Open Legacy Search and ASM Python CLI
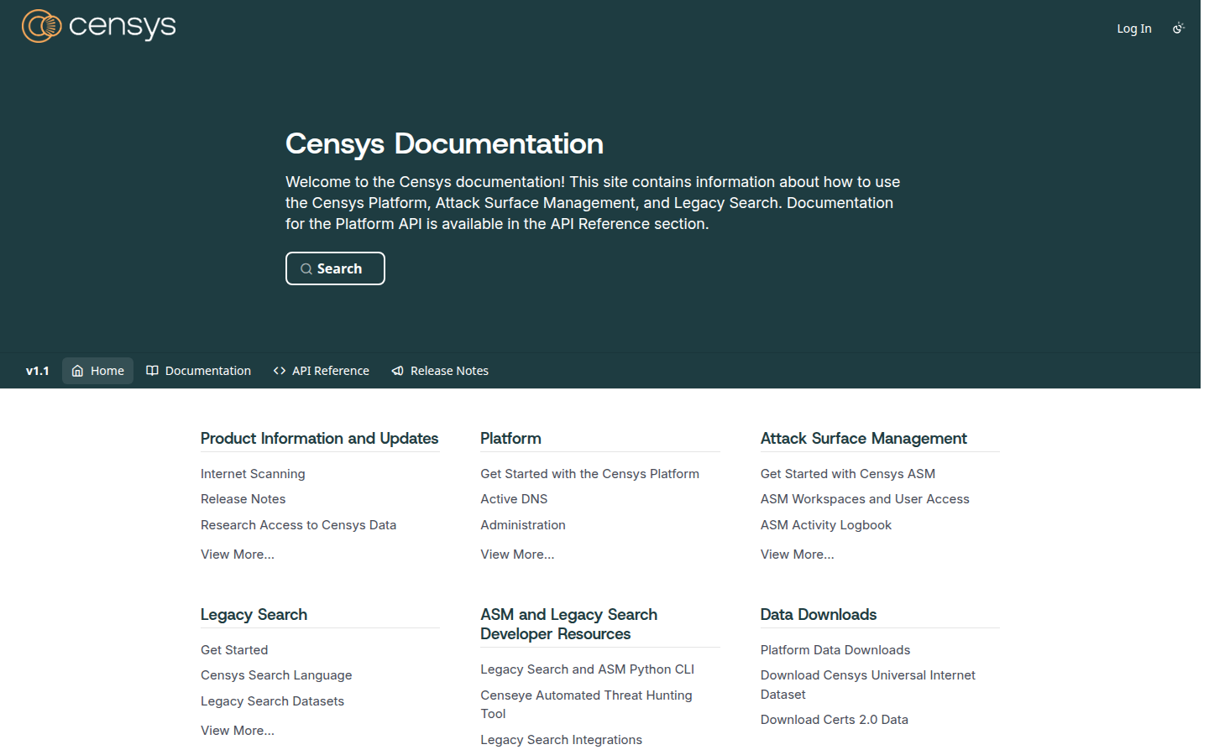 (587, 669)
